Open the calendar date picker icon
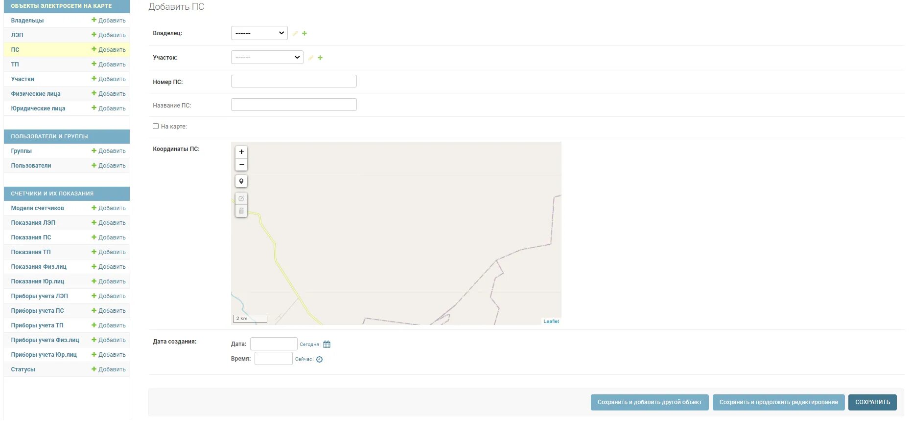Image resolution: width=911 pixels, height=431 pixels. point(327,345)
